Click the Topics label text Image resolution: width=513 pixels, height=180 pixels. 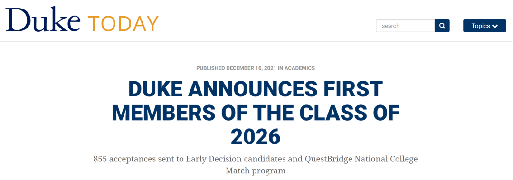(481, 26)
